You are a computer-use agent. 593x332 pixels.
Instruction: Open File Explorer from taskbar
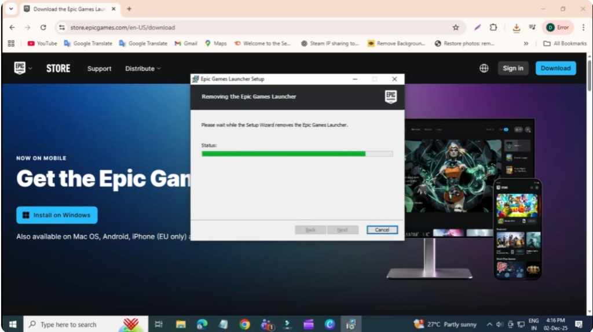181,324
